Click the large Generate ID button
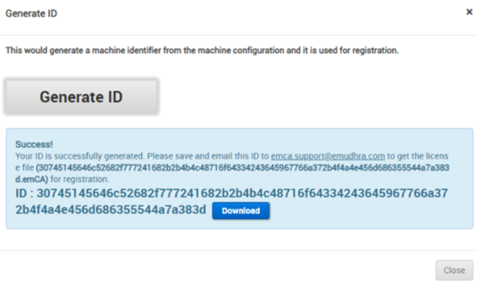 (x=81, y=96)
